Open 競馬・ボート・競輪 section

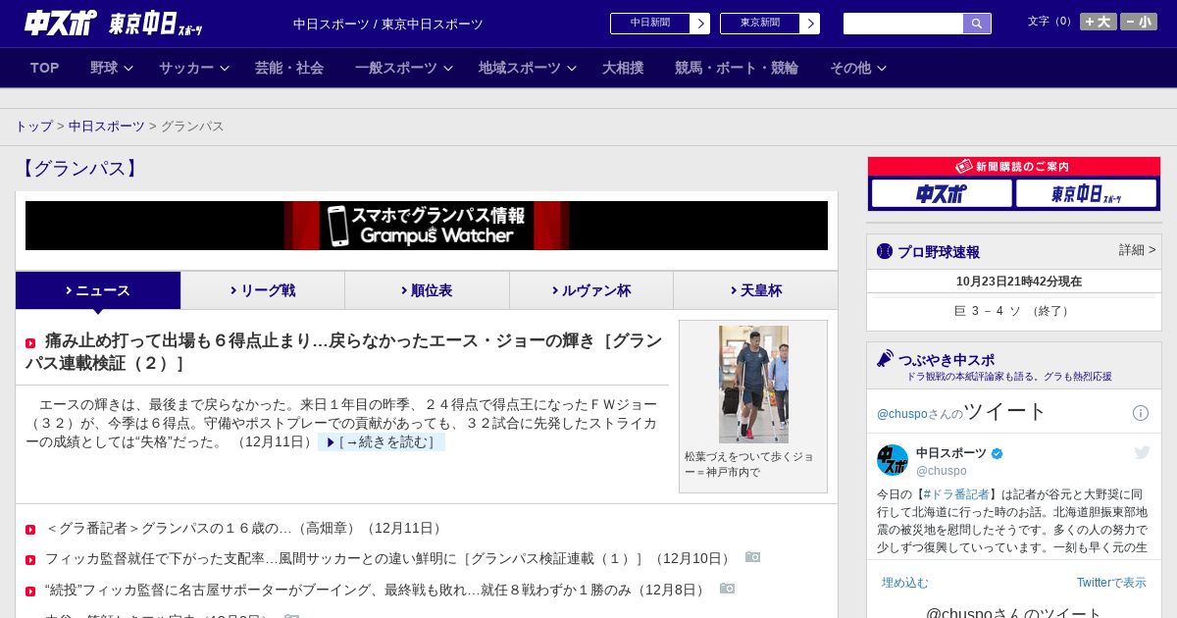click(737, 68)
